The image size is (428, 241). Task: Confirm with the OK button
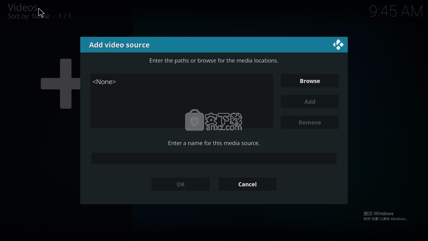coord(181,184)
